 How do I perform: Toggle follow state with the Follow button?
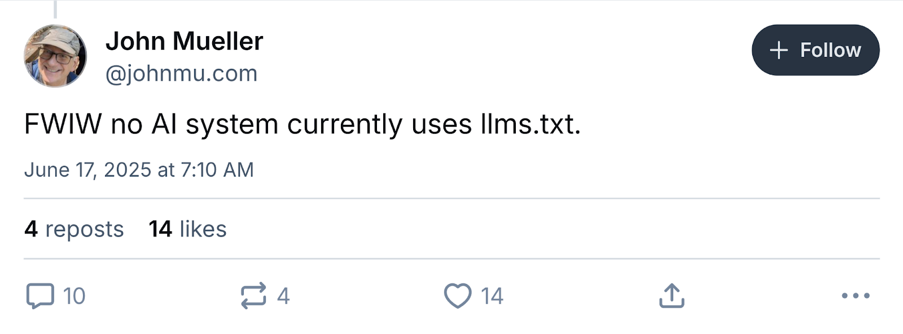tap(814, 50)
